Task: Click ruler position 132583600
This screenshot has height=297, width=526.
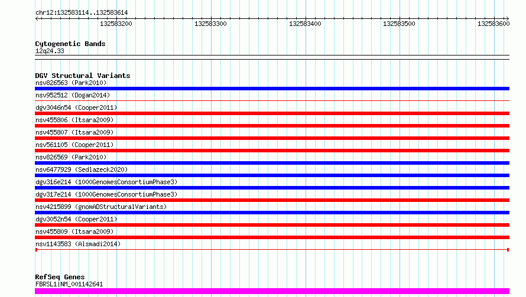Action: [494, 24]
